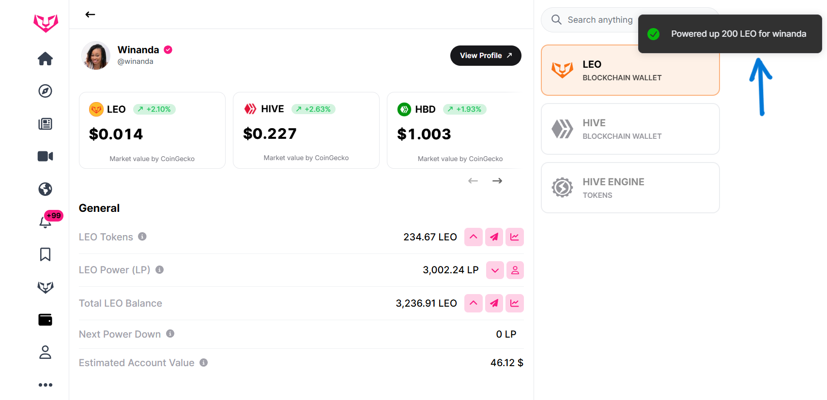Open the compass explore icon
The height and width of the screenshot is (400, 827).
(46, 91)
